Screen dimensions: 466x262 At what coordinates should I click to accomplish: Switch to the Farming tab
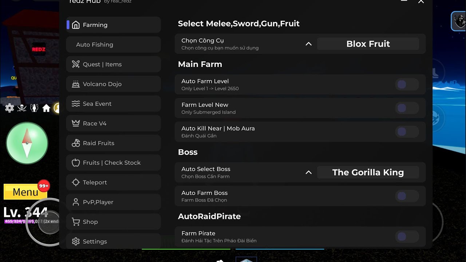114,25
